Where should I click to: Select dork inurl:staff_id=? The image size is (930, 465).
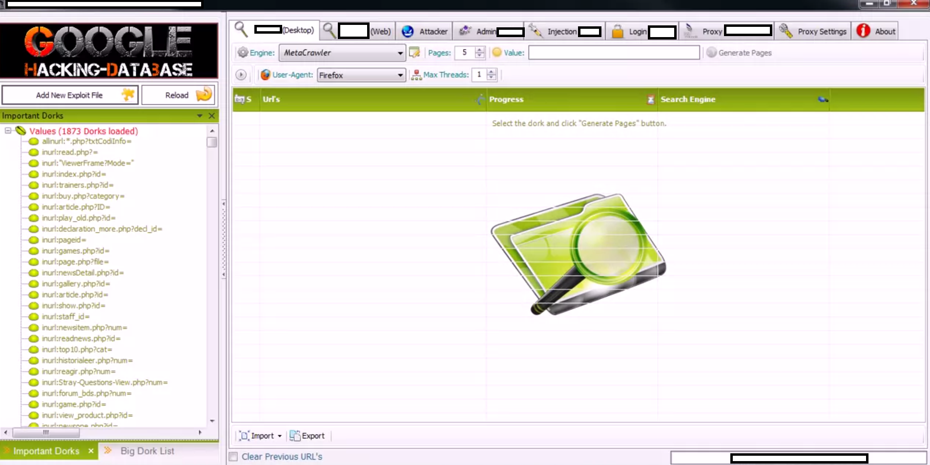click(65, 317)
